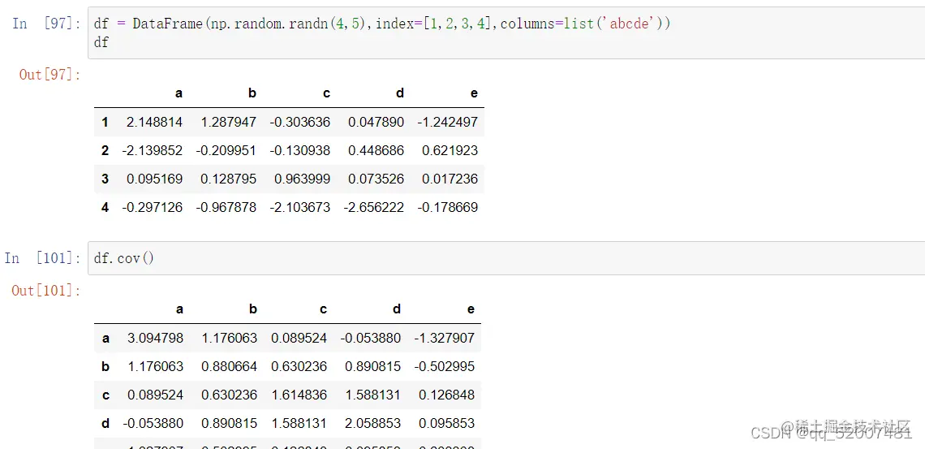Image resolution: width=925 pixels, height=449 pixels.
Task: Click row label a in the covariance table
Action: (x=105, y=338)
